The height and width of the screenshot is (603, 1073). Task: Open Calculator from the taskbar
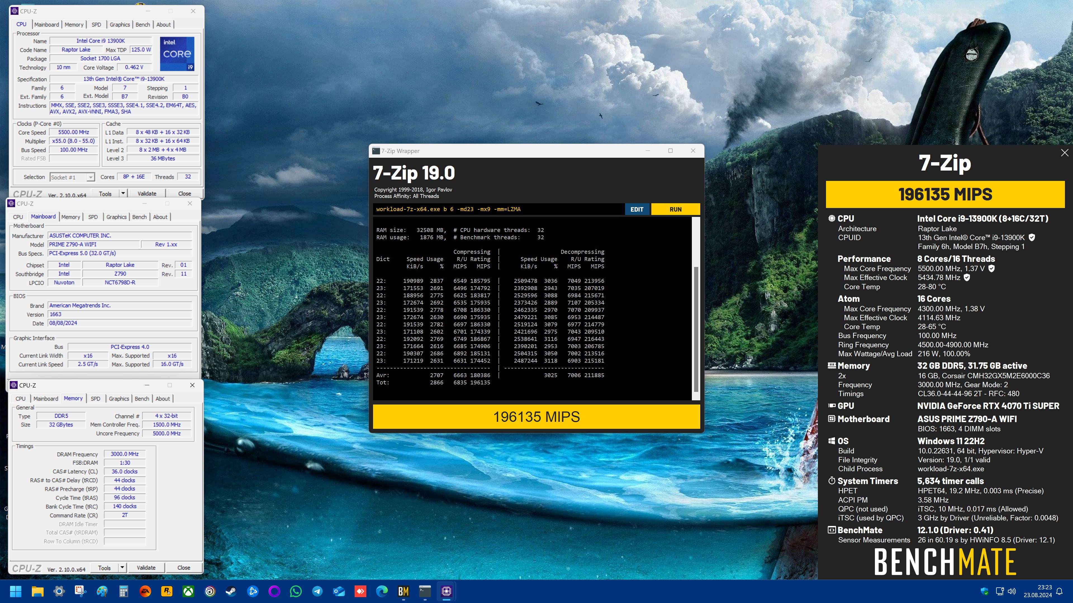pyautogui.click(x=124, y=591)
